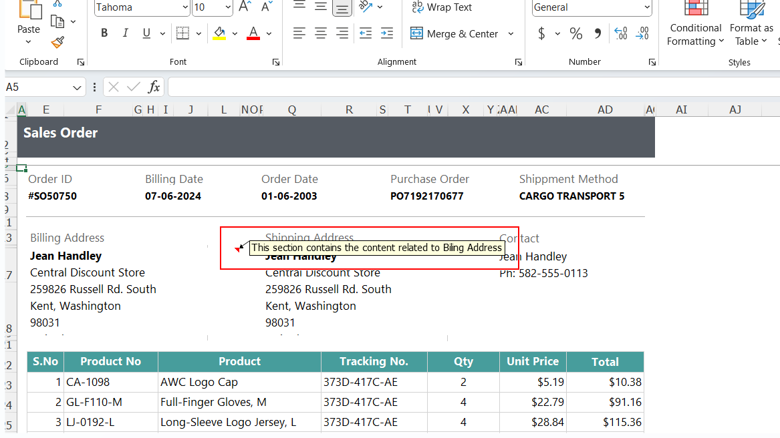Viewport: 780px width, 438px height.
Task: Apply the yellow Fill Color
Action: pyautogui.click(x=219, y=33)
